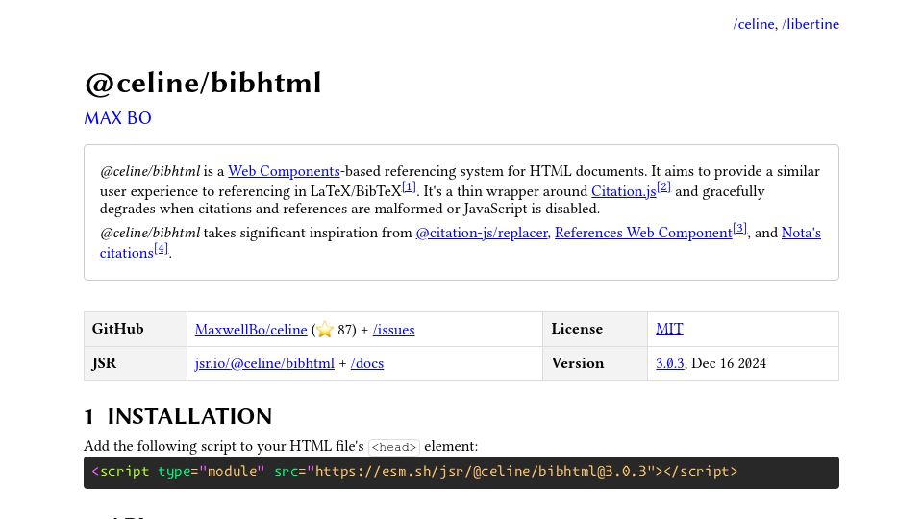This screenshot has height=519, width=923.
Task: Click the License table header cell
Action: tap(594, 329)
